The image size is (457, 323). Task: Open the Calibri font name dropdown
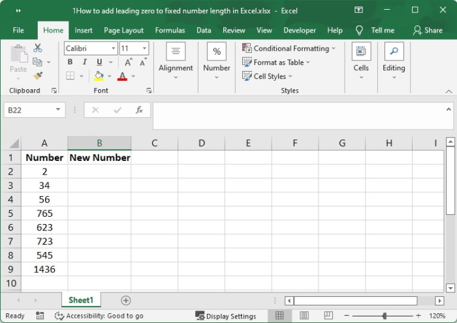click(x=114, y=49)
